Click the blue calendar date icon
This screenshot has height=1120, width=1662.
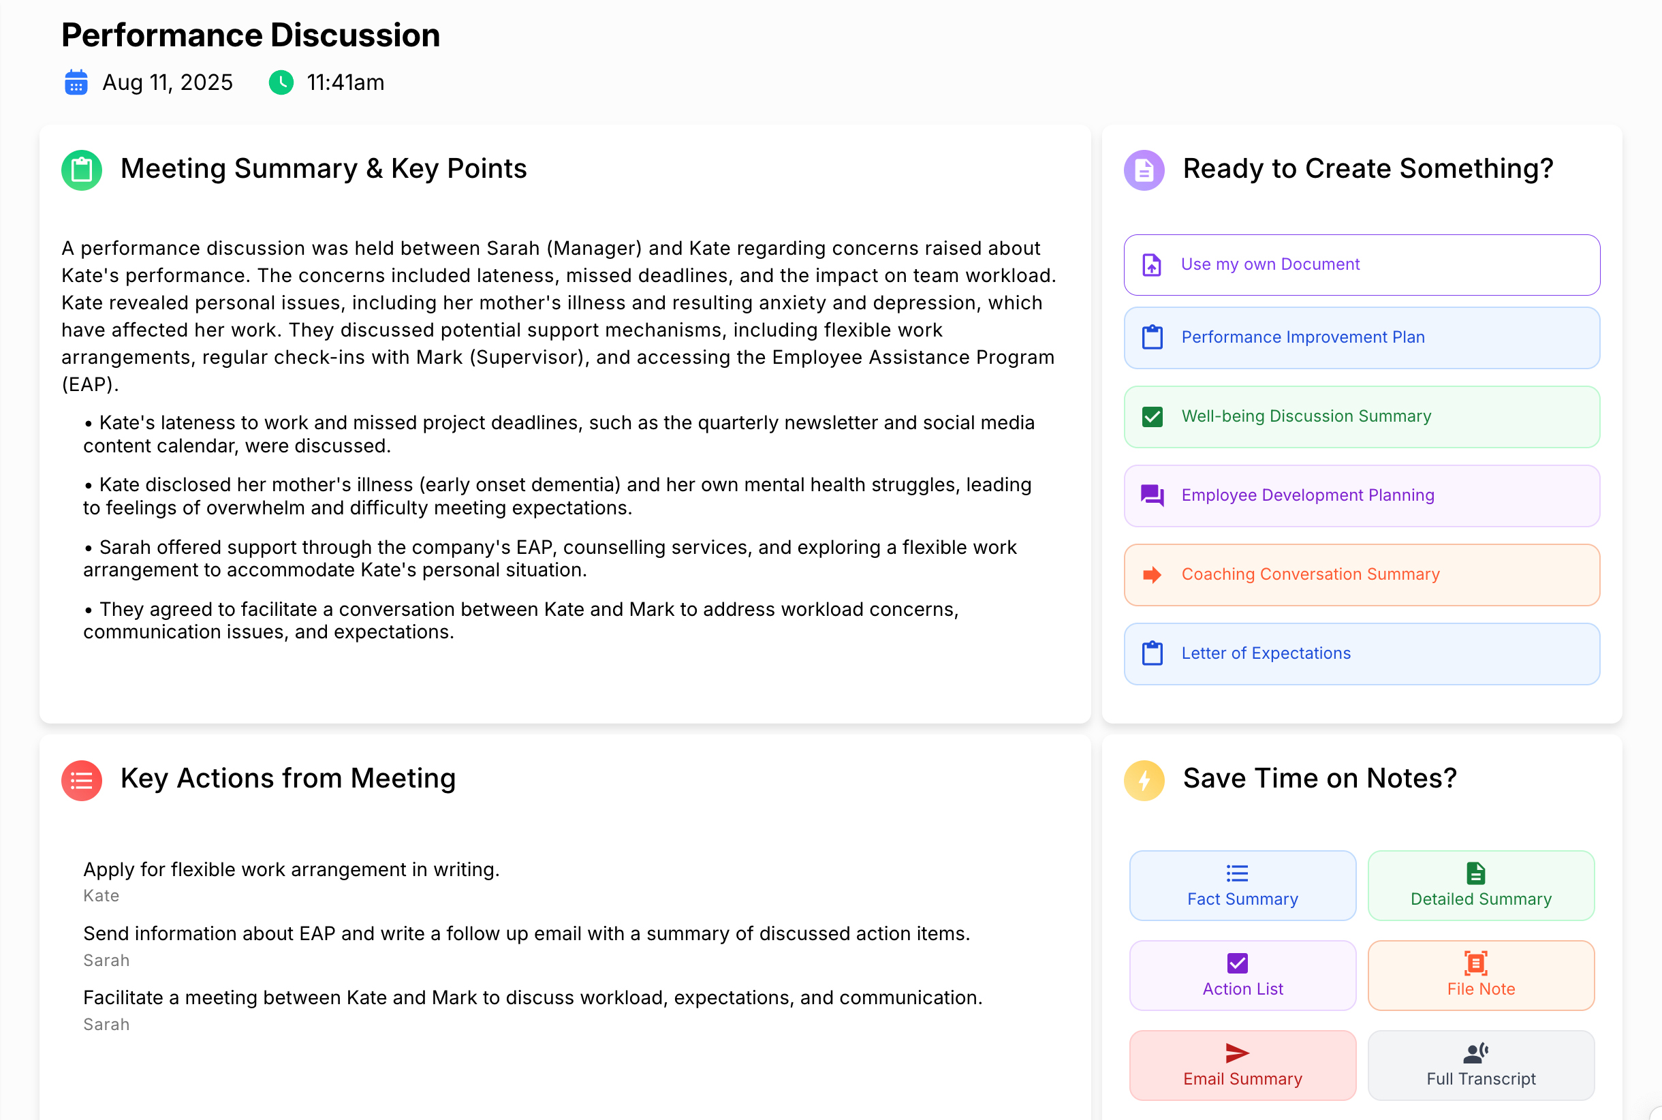coord(76,83)
